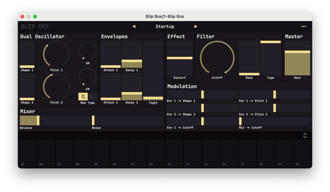Click the previous preset arrow

(134, 26)
